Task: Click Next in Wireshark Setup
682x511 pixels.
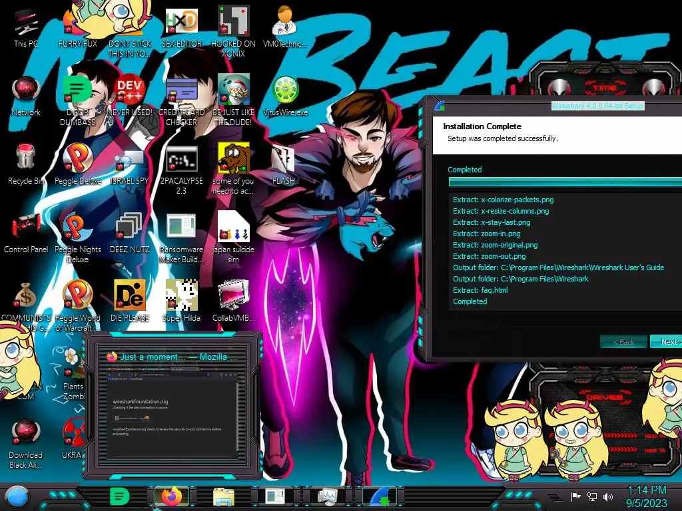Action: [667, 342]
